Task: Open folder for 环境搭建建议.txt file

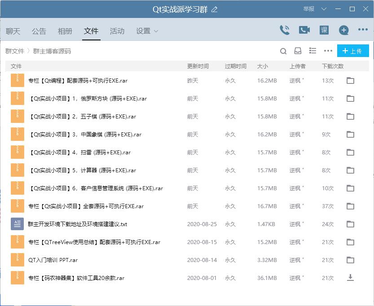Action: [350, 224]
